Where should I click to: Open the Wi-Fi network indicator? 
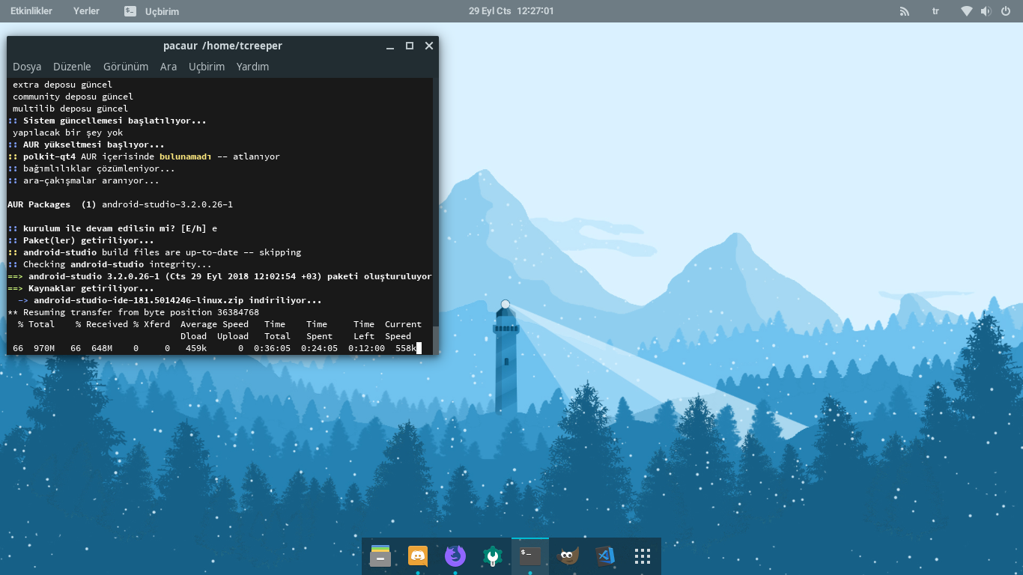coord(967,11)
